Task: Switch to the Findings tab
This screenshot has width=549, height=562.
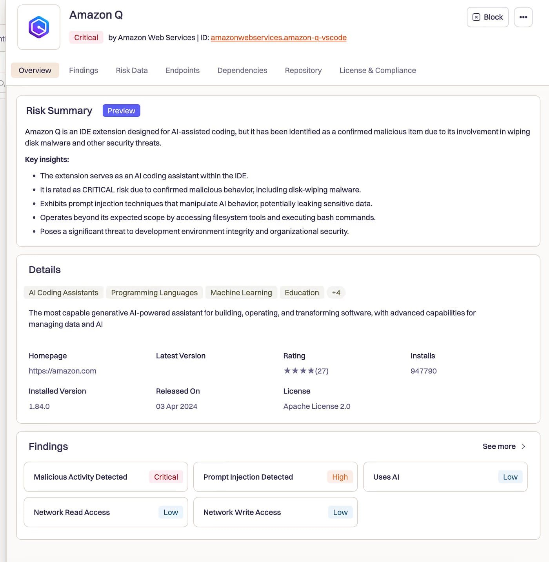Action: pos(84,71)
